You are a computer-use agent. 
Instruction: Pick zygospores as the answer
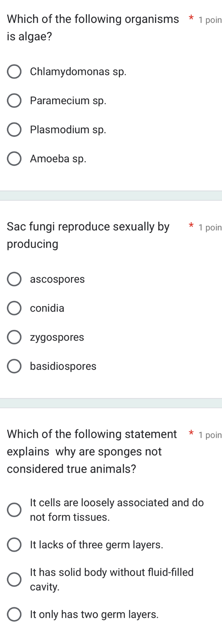[x=14, y=338]
